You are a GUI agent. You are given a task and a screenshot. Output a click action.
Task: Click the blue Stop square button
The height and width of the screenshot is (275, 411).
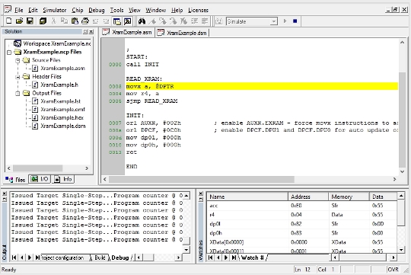click(x=295, y=21)
